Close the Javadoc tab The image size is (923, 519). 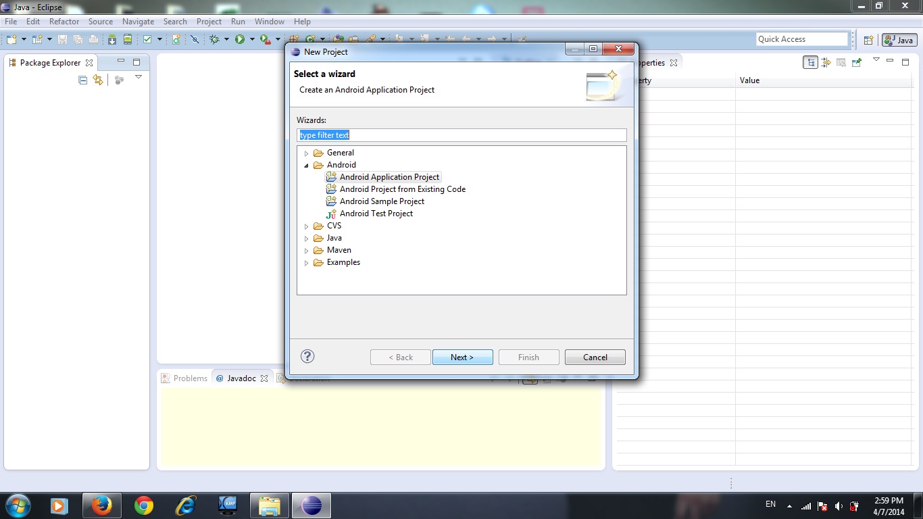pos(264,378)
